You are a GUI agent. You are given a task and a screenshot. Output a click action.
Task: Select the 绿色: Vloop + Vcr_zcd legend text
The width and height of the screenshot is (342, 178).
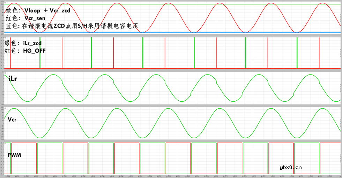click(38, 10)
